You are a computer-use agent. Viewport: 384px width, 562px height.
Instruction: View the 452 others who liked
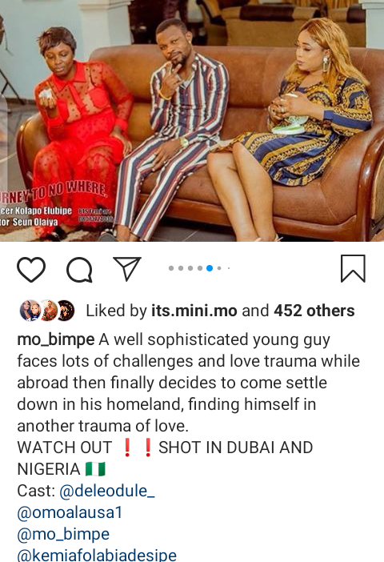(x=314, y=311)
